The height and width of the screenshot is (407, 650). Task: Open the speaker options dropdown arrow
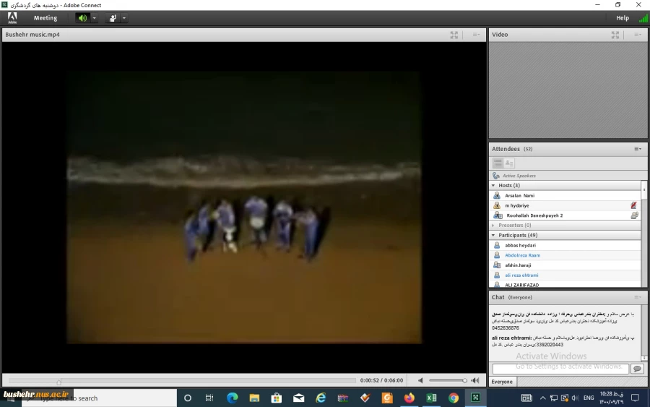(94, 18)
